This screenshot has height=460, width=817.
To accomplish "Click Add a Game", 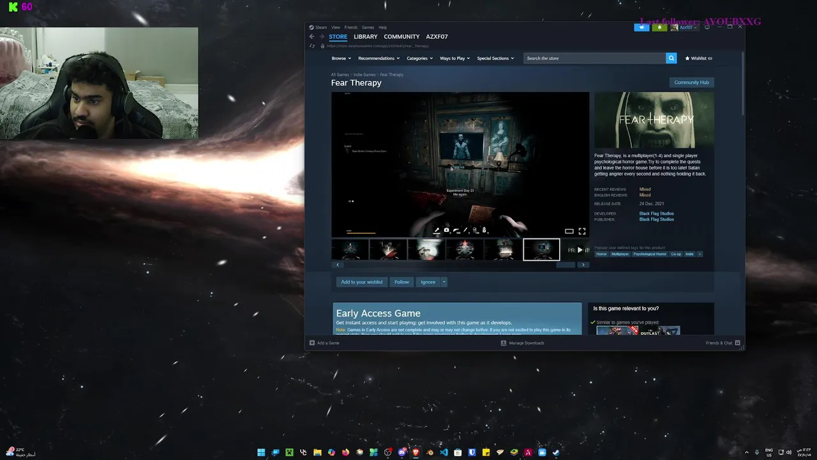I will point(324,343).
